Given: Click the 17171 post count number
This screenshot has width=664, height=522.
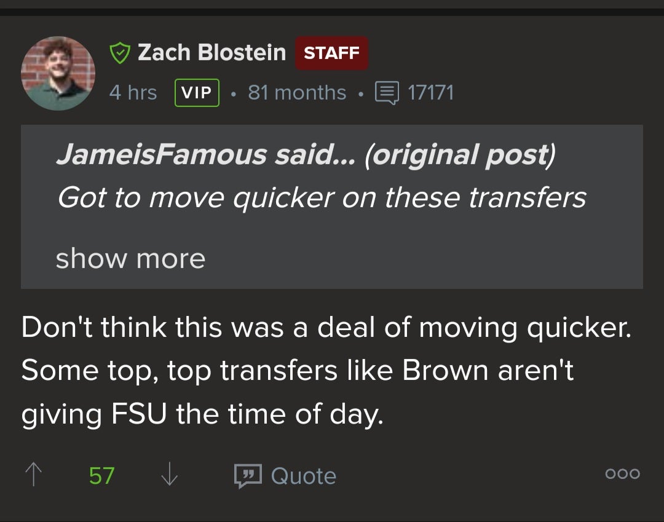Looking at the screenshot, I should coord(430,93).
